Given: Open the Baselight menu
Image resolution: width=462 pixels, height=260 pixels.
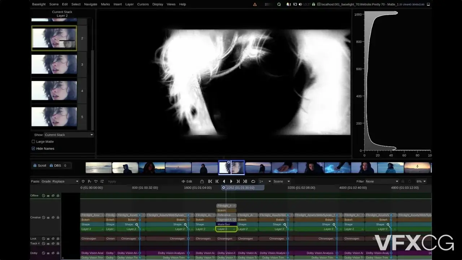Looking at the screenshot, I should [x=39, y=4].
